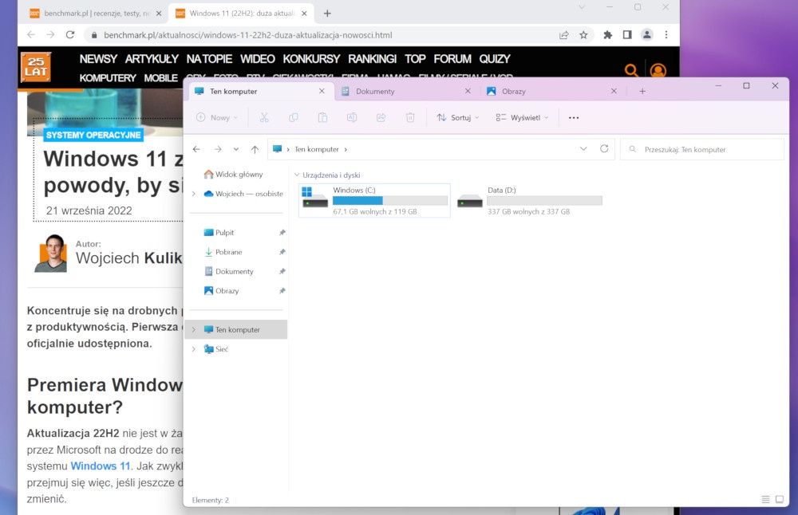
Task: Open Chrome profile avatar icon
Action: [647, 34]
